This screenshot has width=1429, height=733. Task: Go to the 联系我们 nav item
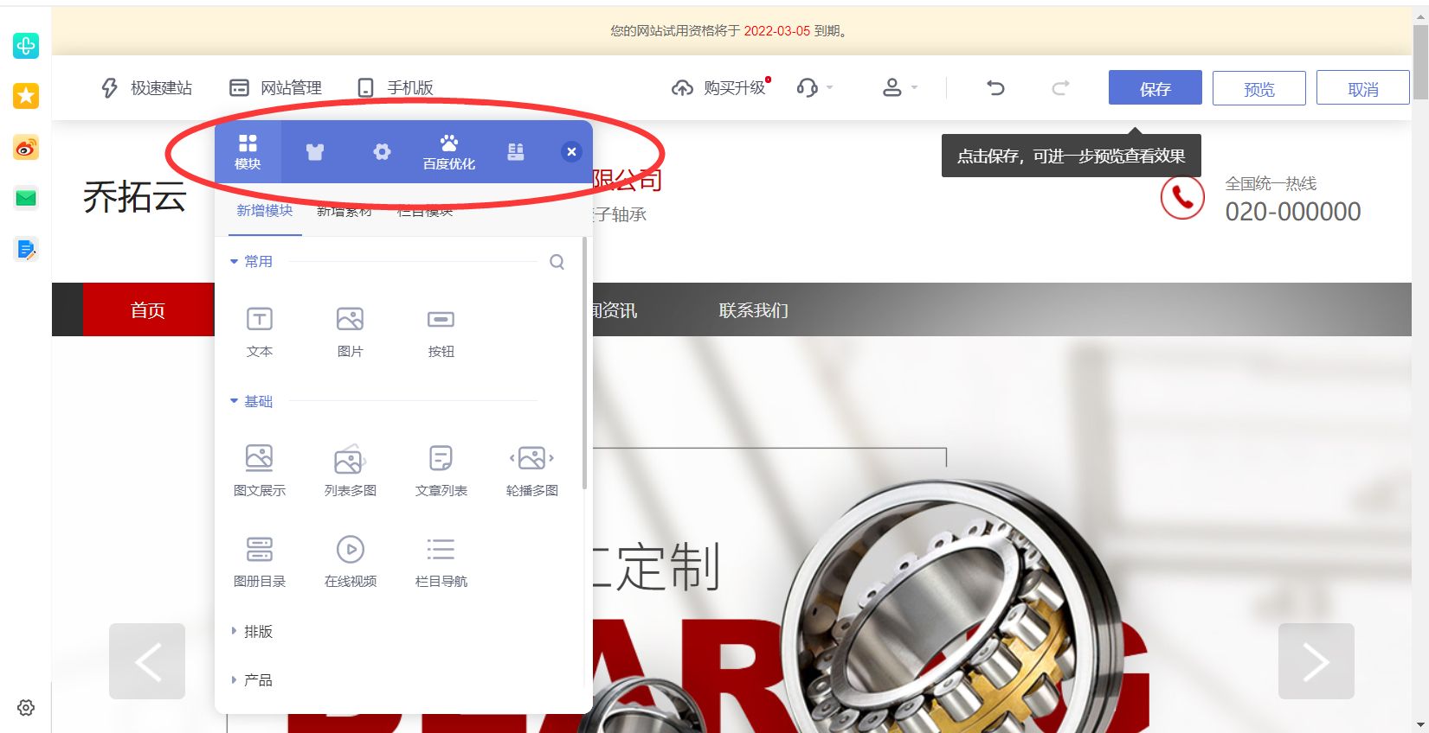[753, 309]
